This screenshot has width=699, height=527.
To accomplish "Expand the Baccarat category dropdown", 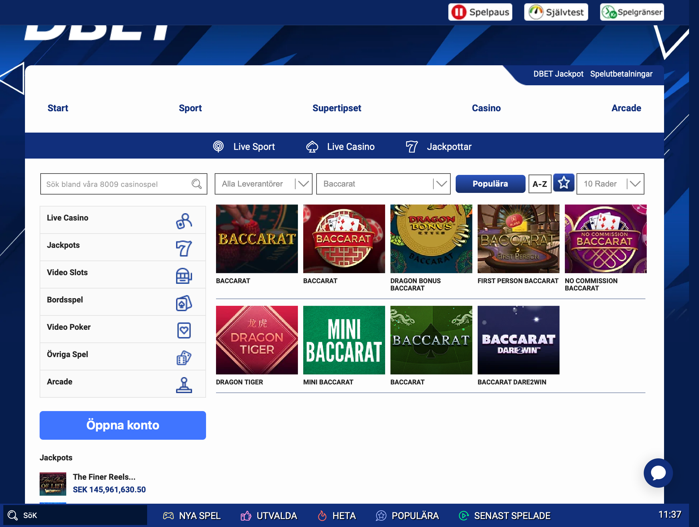I will (383, 184).
